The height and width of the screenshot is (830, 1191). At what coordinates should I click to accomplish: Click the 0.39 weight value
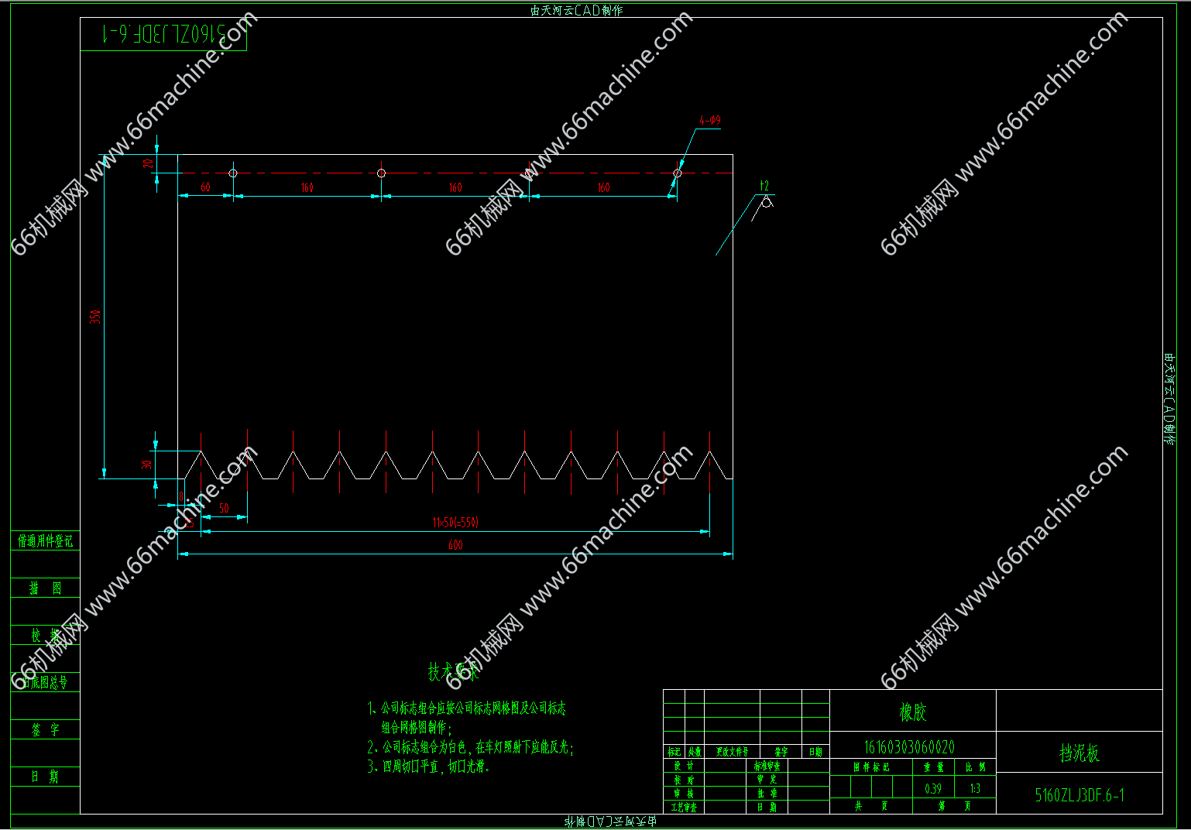click(933, 788)
